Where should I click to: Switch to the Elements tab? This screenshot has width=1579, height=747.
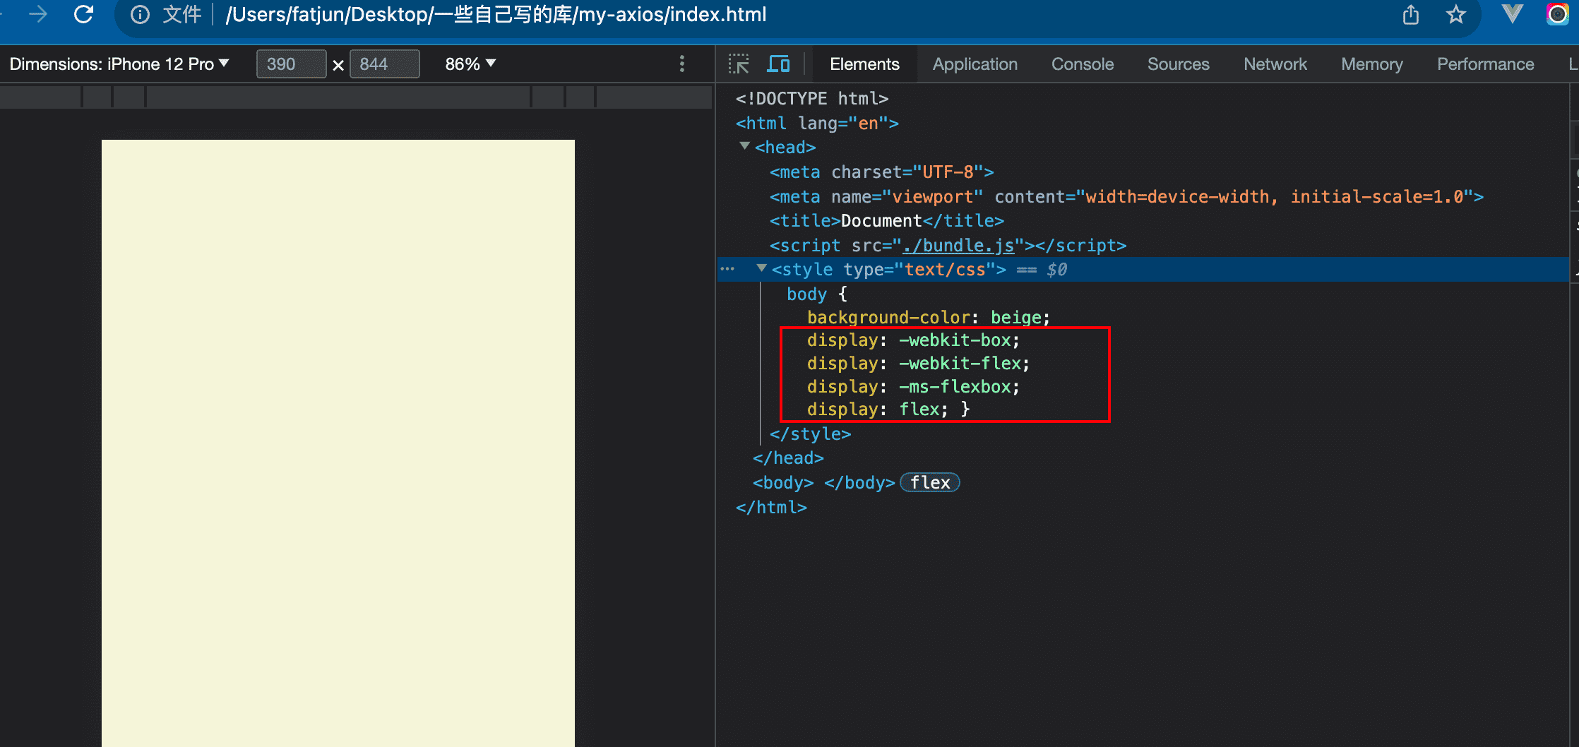864,64
